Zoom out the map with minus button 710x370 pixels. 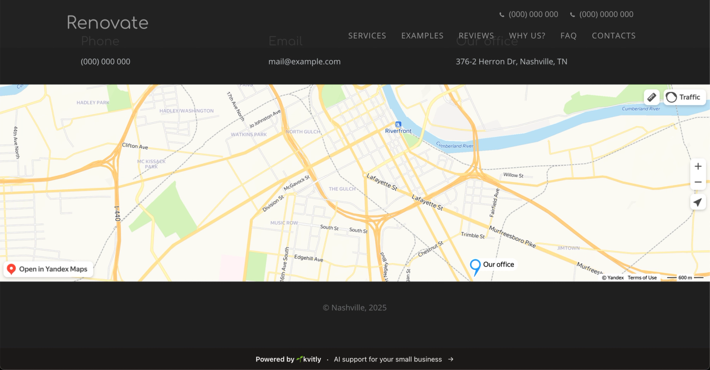[x=698, y=182]
